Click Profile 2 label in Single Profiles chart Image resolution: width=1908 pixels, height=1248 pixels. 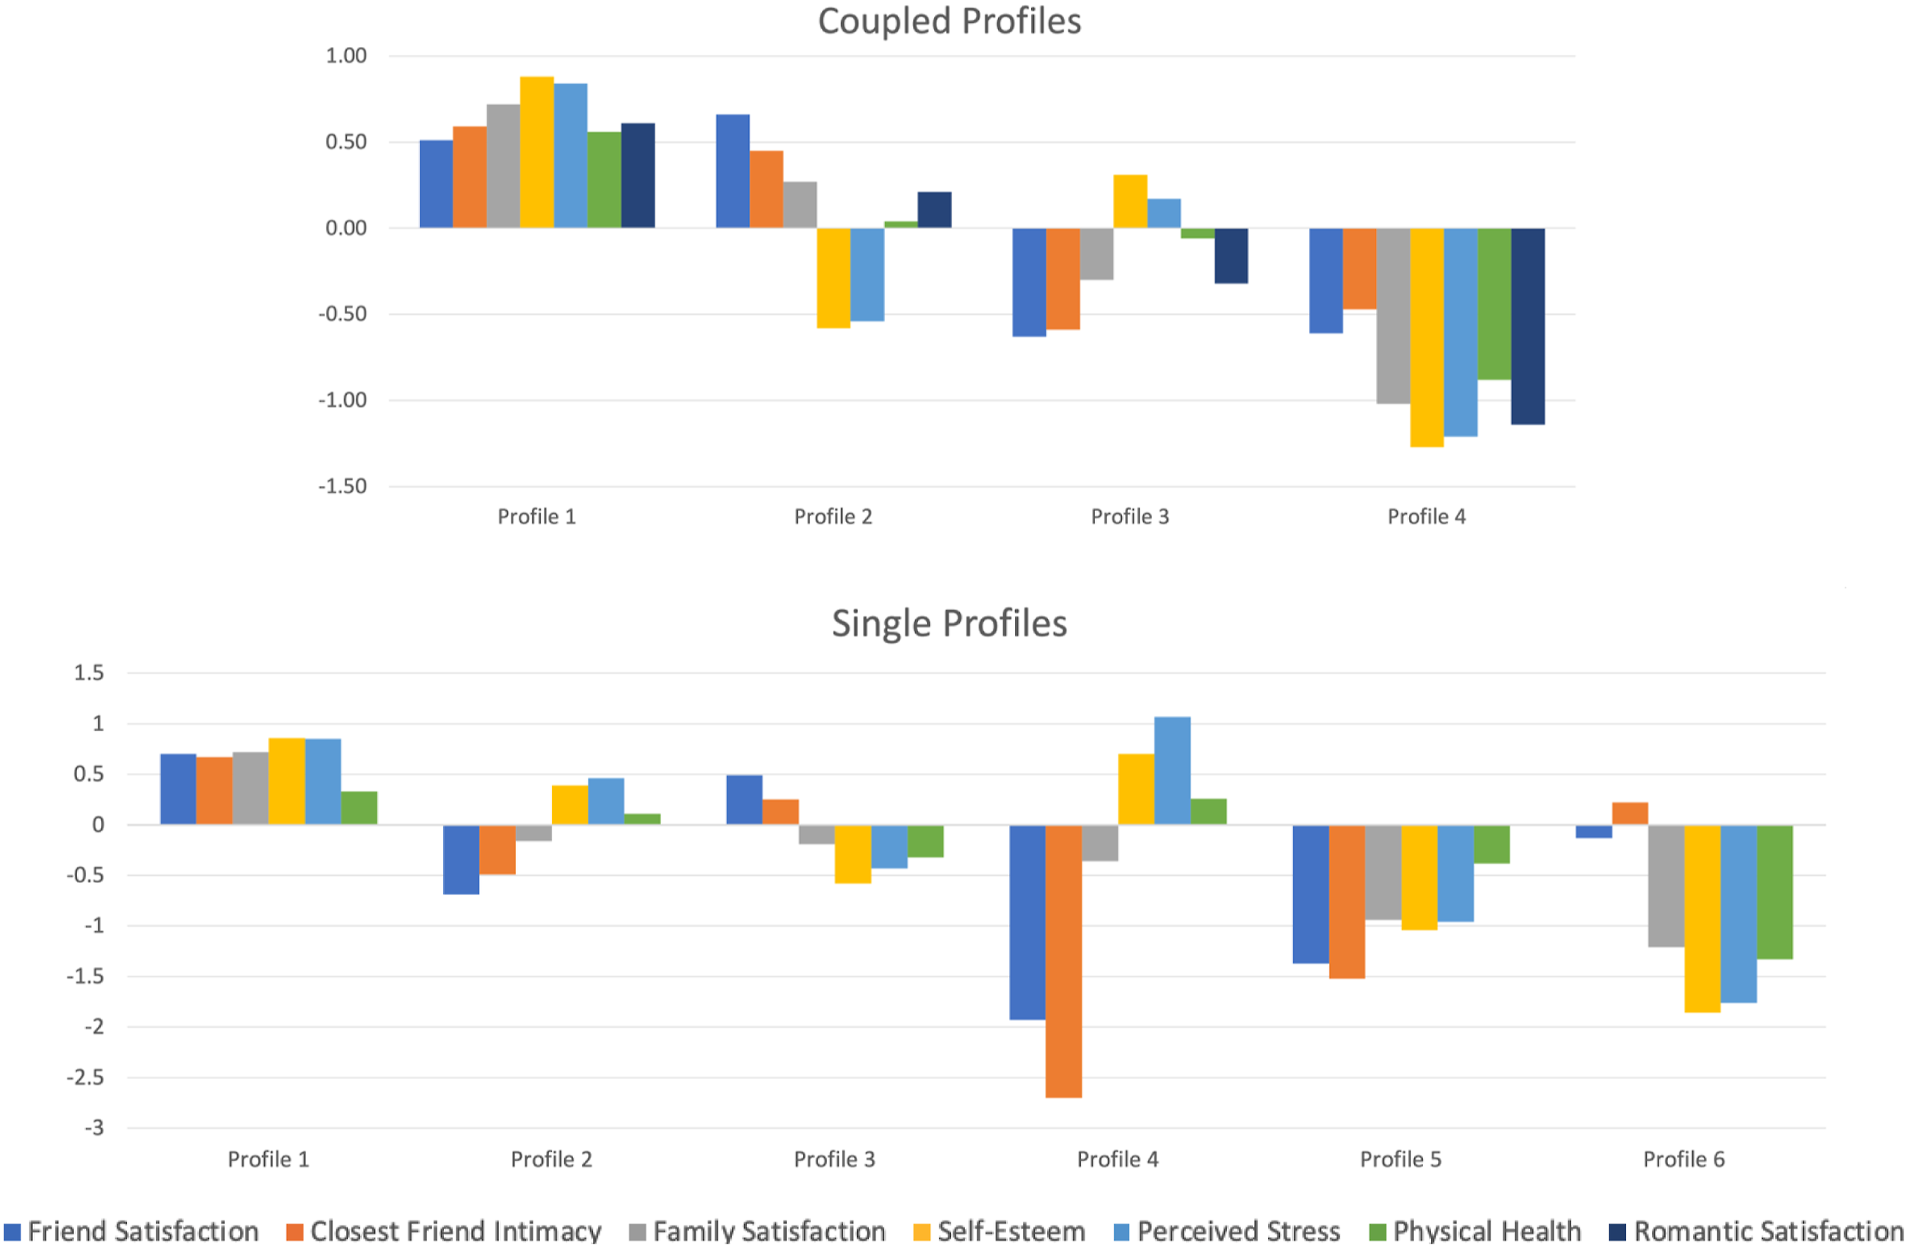coord(552,1159)
